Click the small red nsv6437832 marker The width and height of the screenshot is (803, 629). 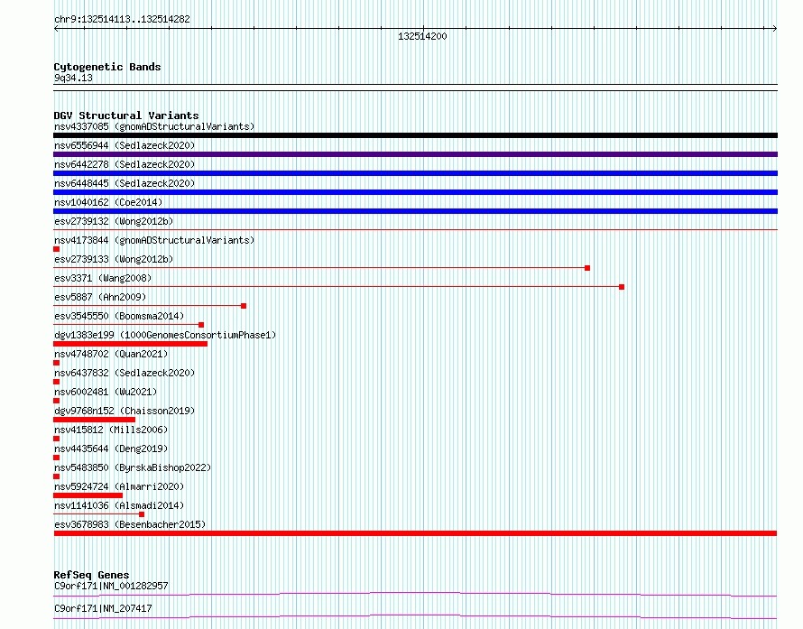click(56, 382)
